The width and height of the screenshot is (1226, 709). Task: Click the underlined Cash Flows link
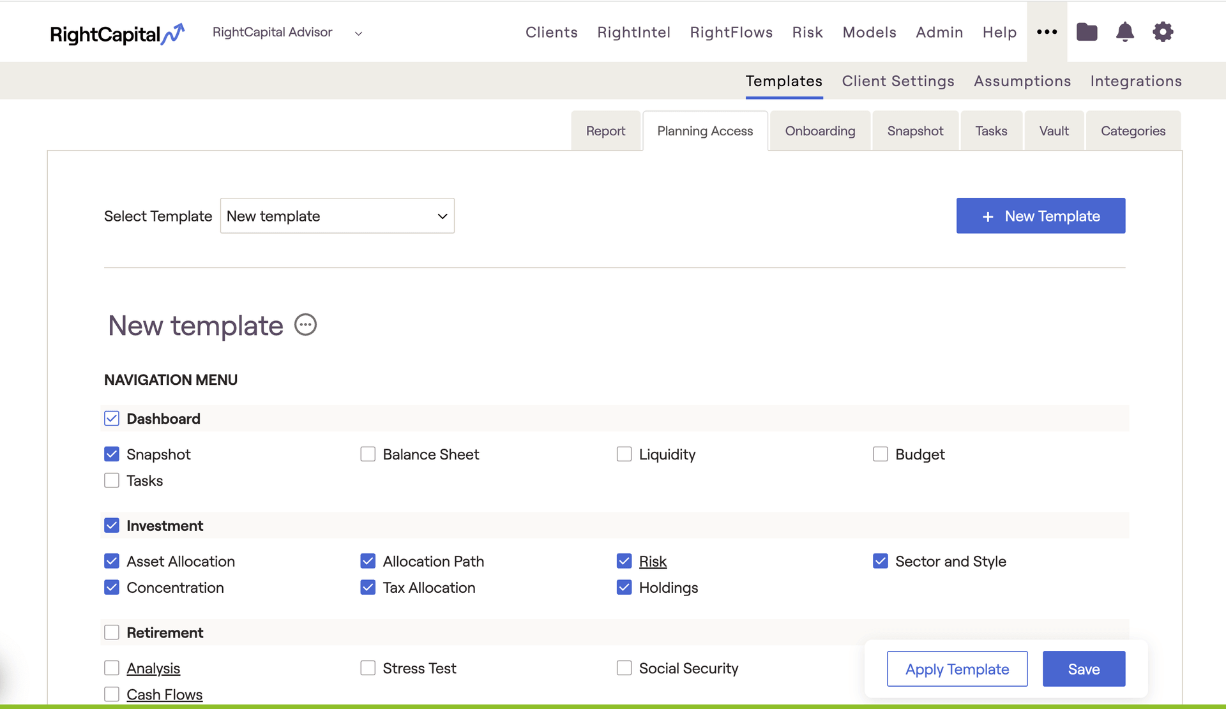(164, 694)
